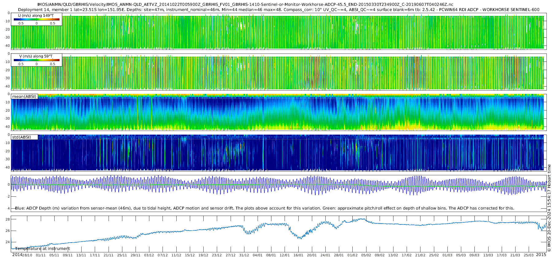Select the 25/03 date on time axis
Screen dimensions: 552x260
click(529, 255)
